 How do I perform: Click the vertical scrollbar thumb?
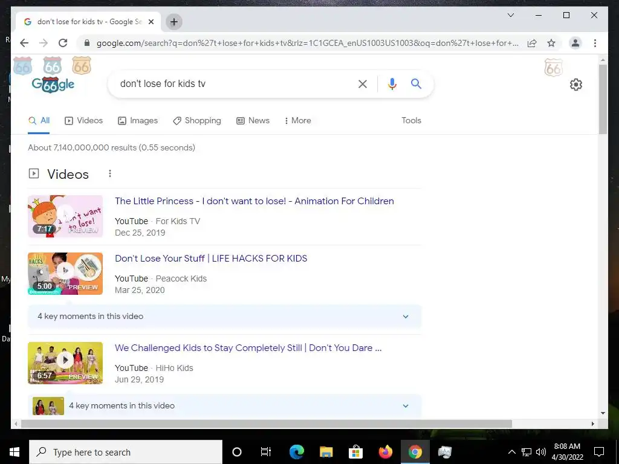603,100
